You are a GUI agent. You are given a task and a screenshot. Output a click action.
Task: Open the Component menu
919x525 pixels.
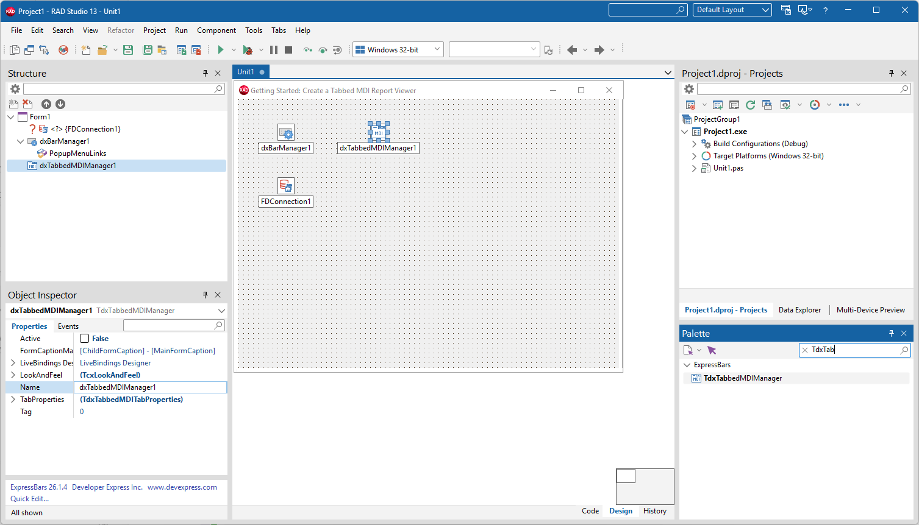216,30
